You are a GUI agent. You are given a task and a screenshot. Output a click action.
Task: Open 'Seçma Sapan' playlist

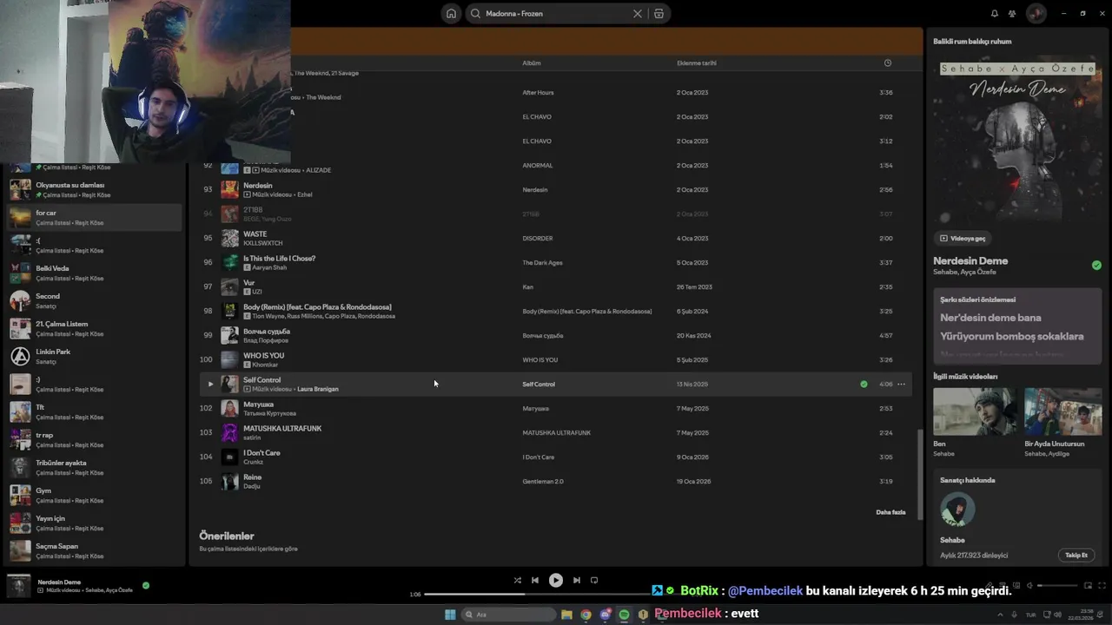(x=95, y=550)
